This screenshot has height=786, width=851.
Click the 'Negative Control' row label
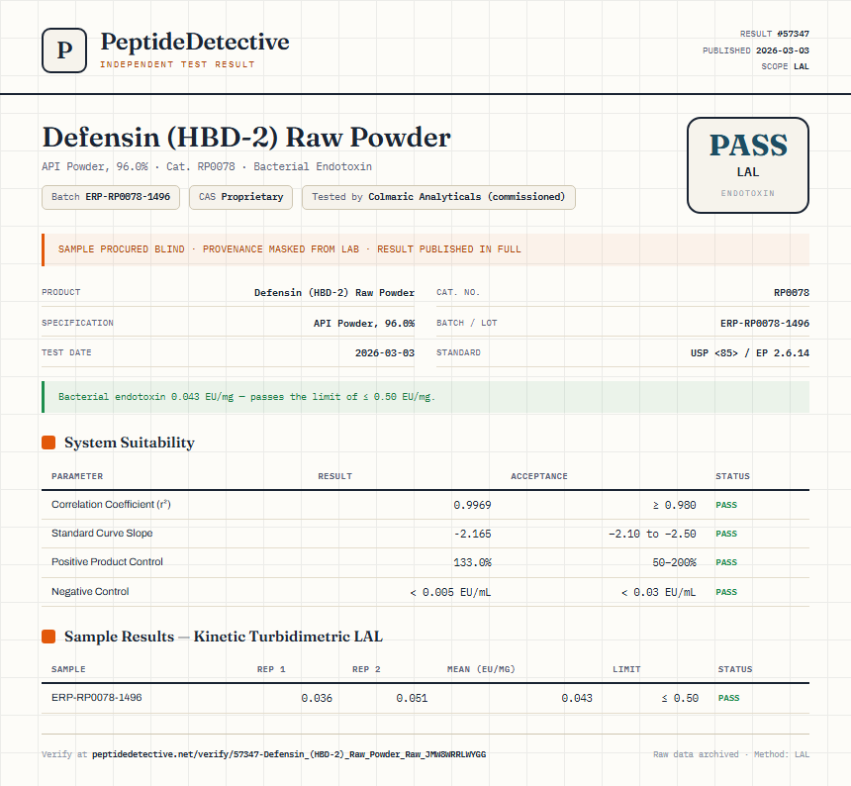click(90, 592)
